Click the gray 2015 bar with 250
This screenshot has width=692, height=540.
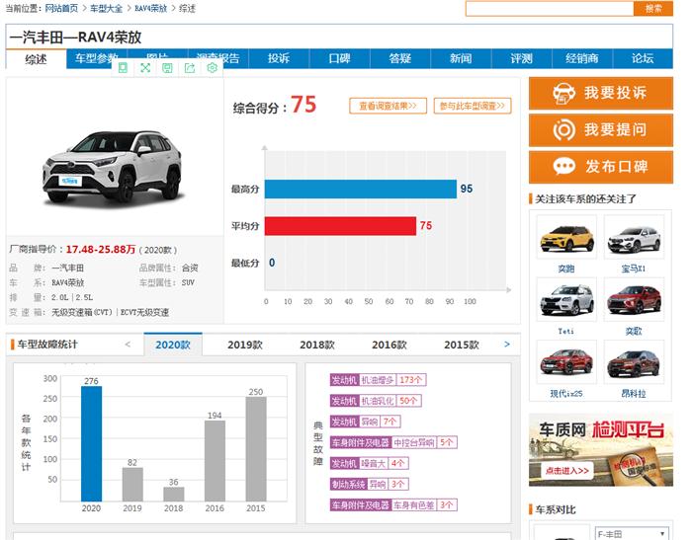pyautogui.click(x=256, y=449)
